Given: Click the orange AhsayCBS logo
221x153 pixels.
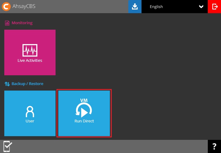Looking at the screenshot, I should (6, 6).
